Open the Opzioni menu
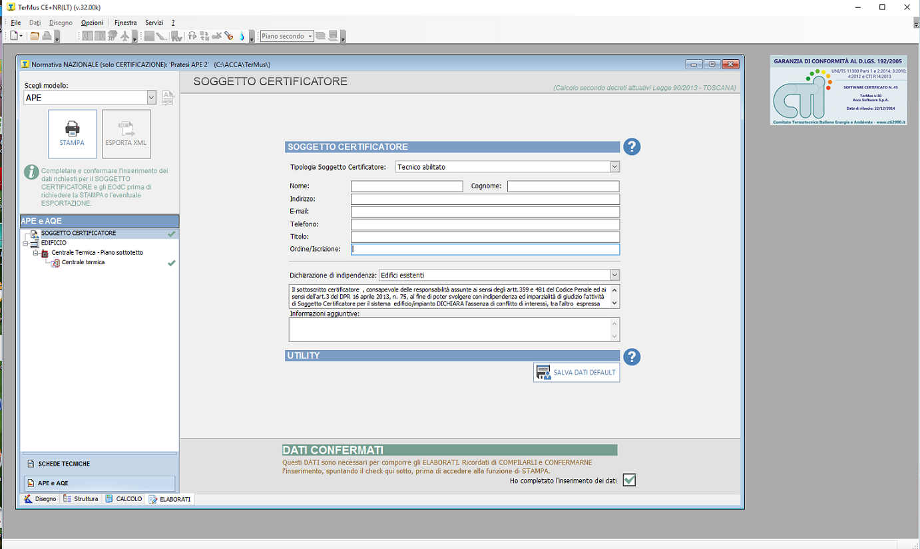Image resolution: width=920 pixels, height=549 pixels. pyautogui.click(x=92, y=23)
